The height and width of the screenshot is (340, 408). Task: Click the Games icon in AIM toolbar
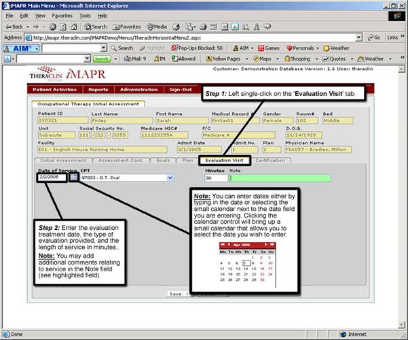pyautogui.click(x=268, y=48)
